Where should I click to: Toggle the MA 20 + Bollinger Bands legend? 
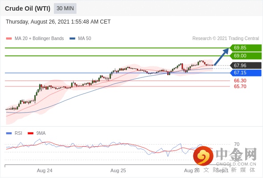point(35,39)
